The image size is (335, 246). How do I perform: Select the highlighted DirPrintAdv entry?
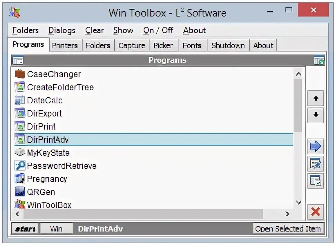(x=153, y=140)
